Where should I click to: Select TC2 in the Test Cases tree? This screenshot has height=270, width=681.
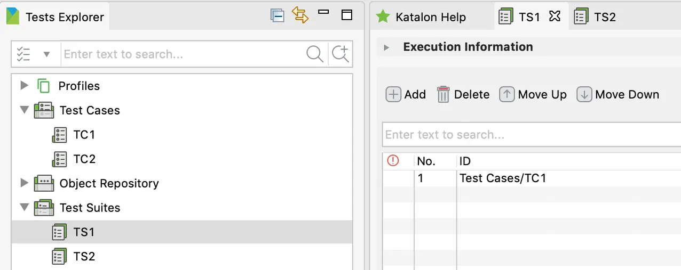click(x=84, y=159)
